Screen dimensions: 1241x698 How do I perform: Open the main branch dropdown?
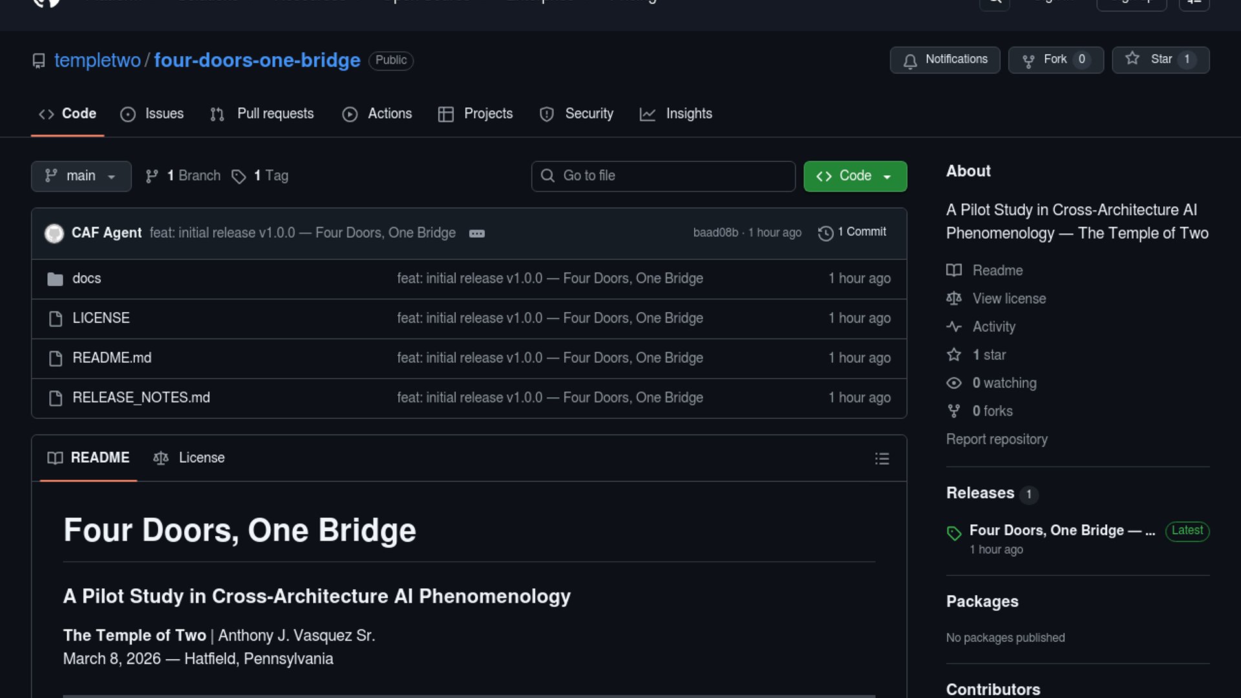click(81, 176)
